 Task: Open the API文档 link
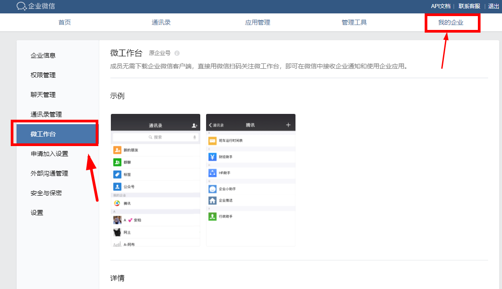[440, 6]
